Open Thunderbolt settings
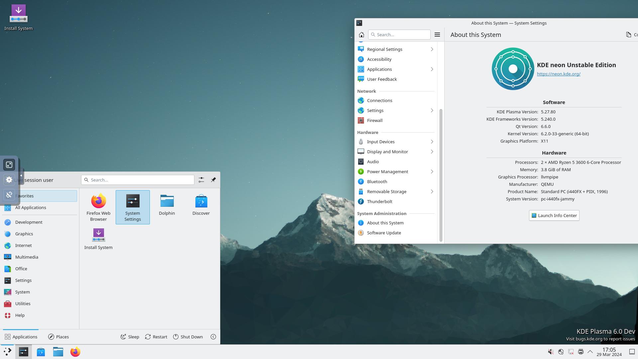Image resolution: width=638 pixels, height=359 pixels. pos(396,201)
